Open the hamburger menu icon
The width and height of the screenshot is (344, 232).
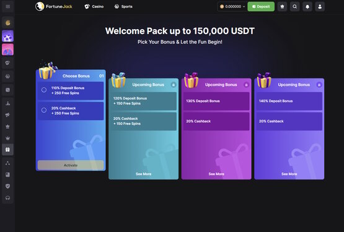pos(7,6)
